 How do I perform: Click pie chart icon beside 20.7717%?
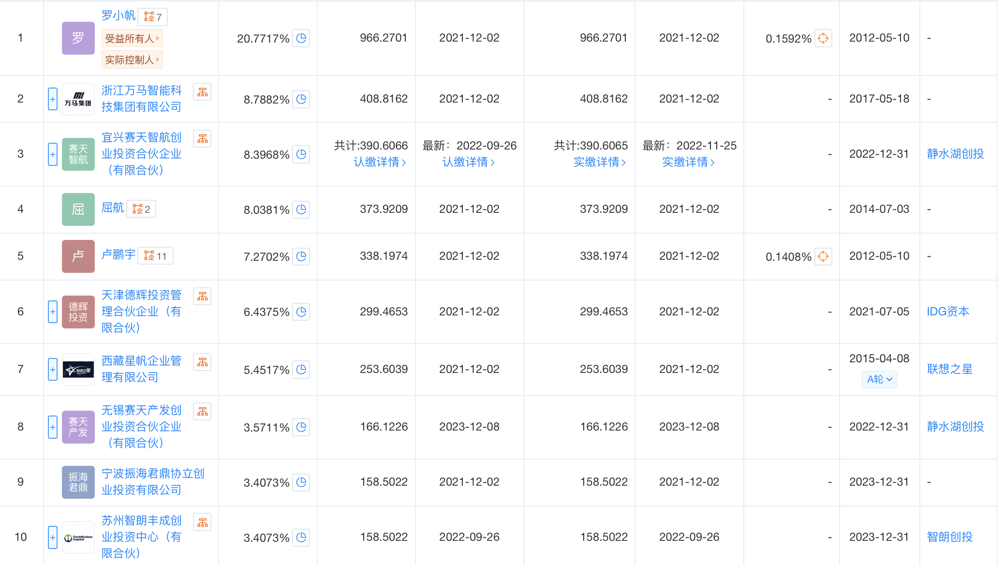point(301,38)
